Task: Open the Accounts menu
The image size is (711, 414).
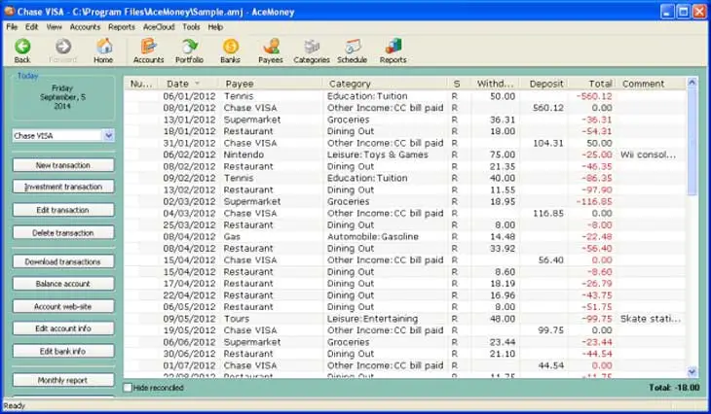Action: pyautogui.click(x=85, y=27)
